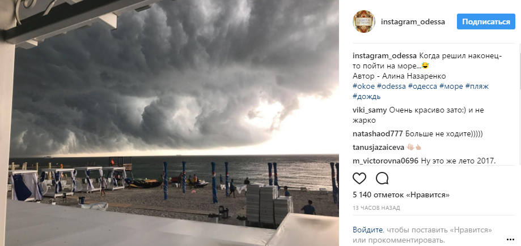Open the #пляж hashtag
Screen dimensions: 521x246
pyautogui.click(x=477, y=86)
